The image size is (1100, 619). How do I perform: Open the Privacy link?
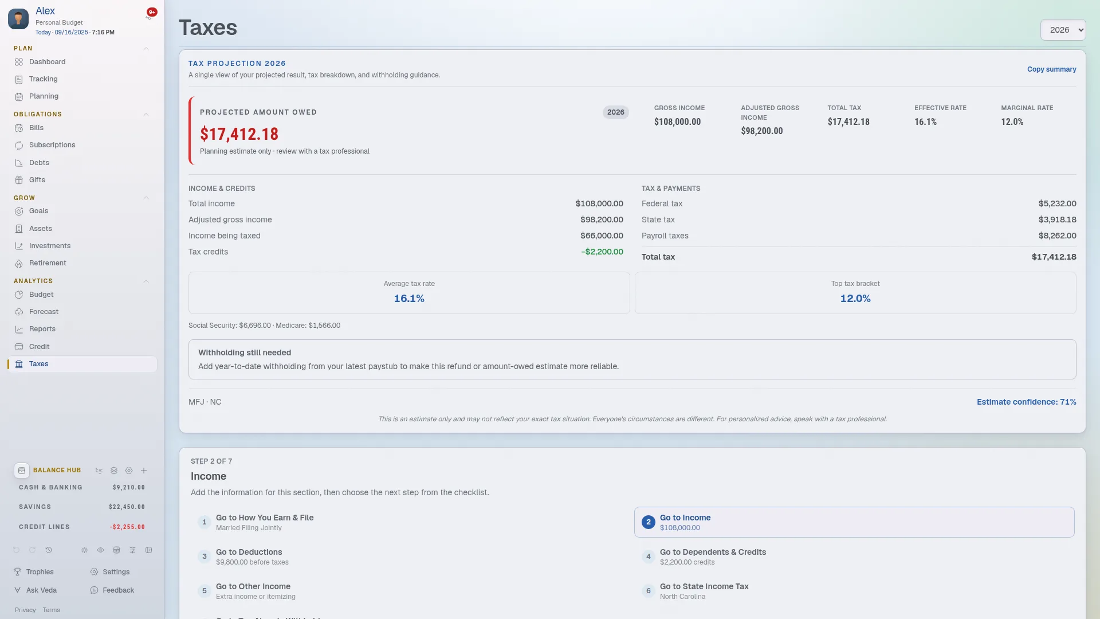[25, 610]
